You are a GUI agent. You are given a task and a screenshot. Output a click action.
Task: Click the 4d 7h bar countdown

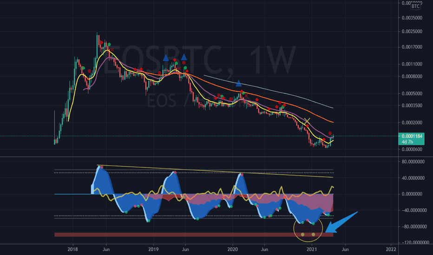coord(407,142)
